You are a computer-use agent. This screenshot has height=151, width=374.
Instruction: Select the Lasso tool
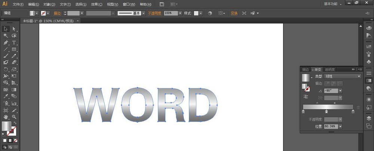[14, 36]
